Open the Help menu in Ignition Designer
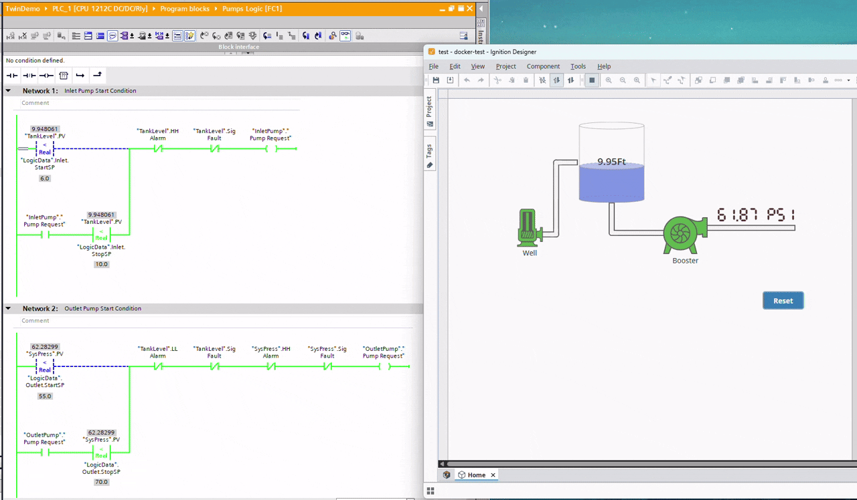The height and width of the screenshot is (500, 857). [x=604, y=66]
